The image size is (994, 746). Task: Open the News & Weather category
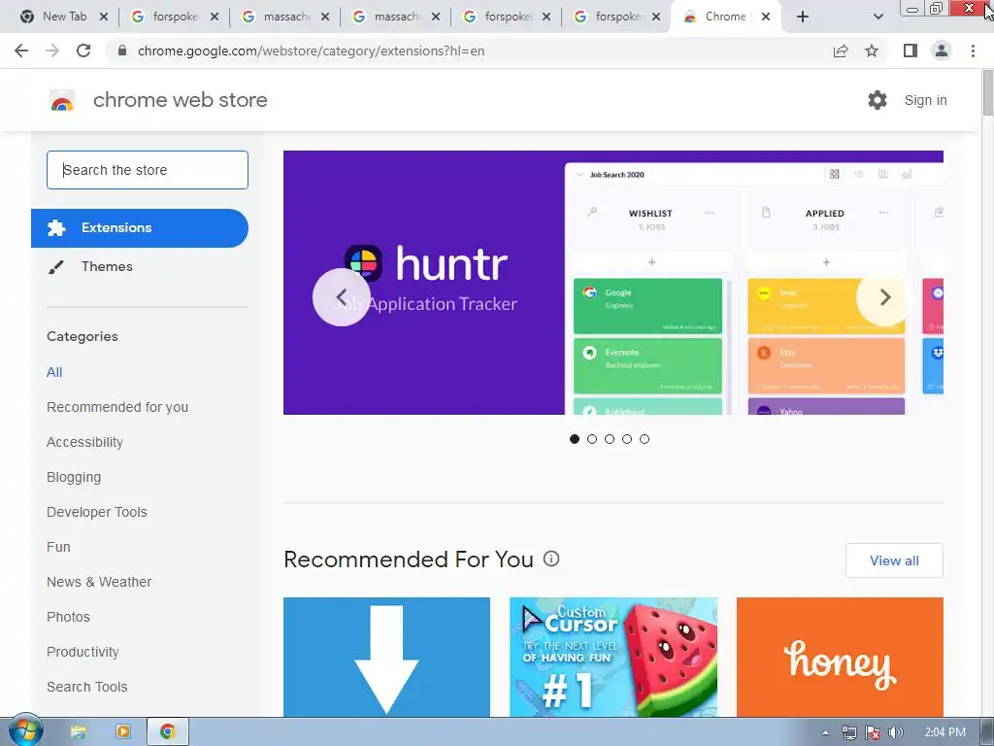99,582
